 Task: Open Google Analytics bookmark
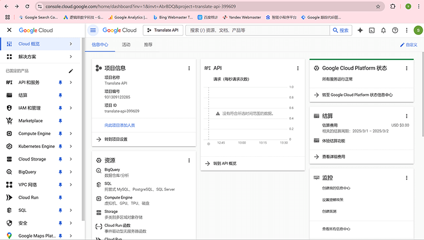coord(128,17)
